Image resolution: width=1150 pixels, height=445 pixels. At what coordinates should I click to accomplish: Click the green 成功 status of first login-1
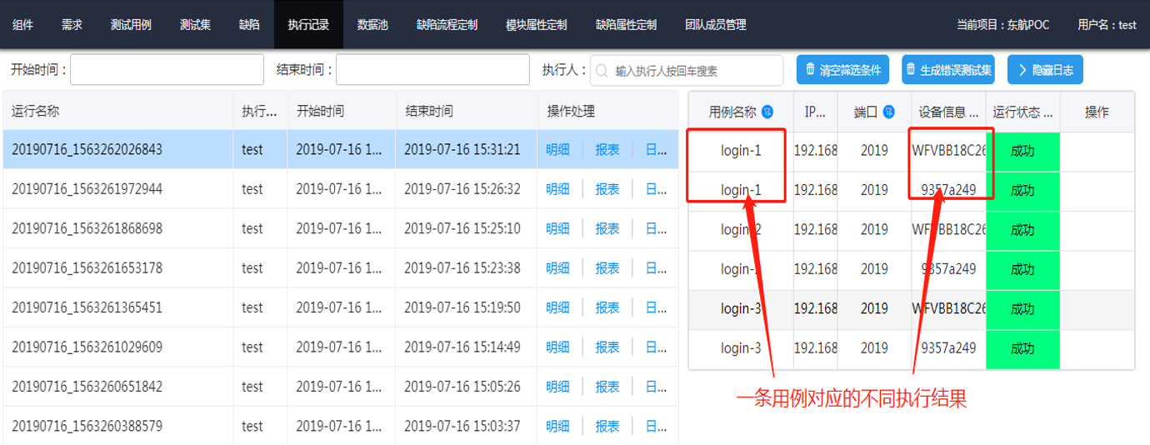point(1022,152)
